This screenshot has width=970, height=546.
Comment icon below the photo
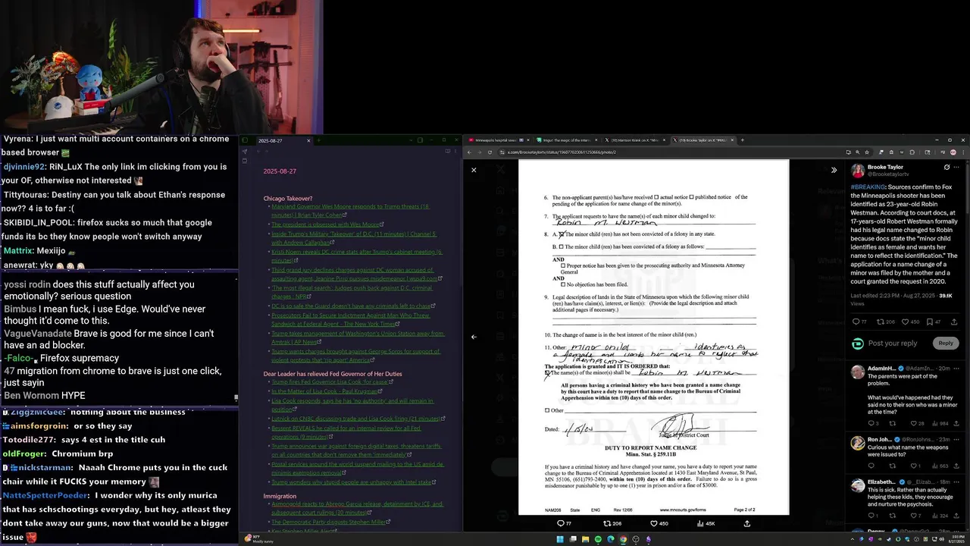click(x=561, y=523)
